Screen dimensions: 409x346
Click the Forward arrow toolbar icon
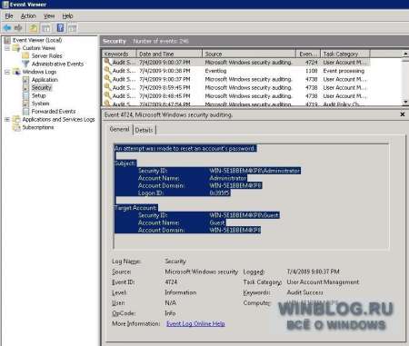pyautogui.click(x=18, y=28)
